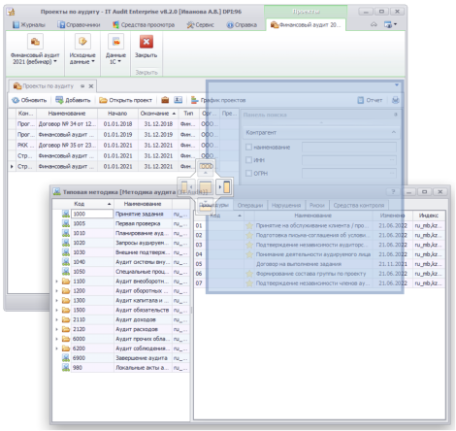Click the star icon of procedure 01

pos(249,225)
